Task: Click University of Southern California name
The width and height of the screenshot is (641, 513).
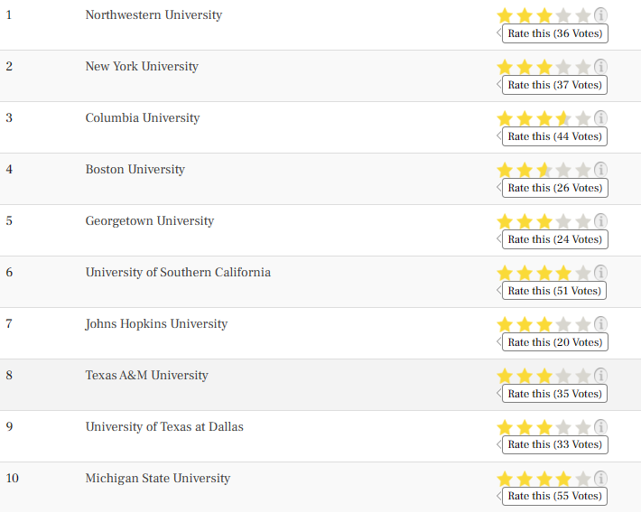Action: point(178,273)
